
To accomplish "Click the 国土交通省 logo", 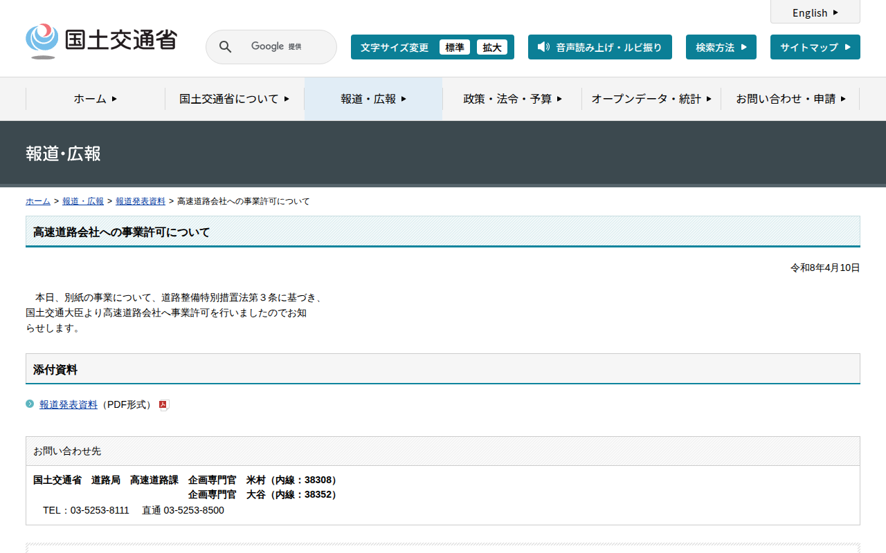I will [101, 41].
